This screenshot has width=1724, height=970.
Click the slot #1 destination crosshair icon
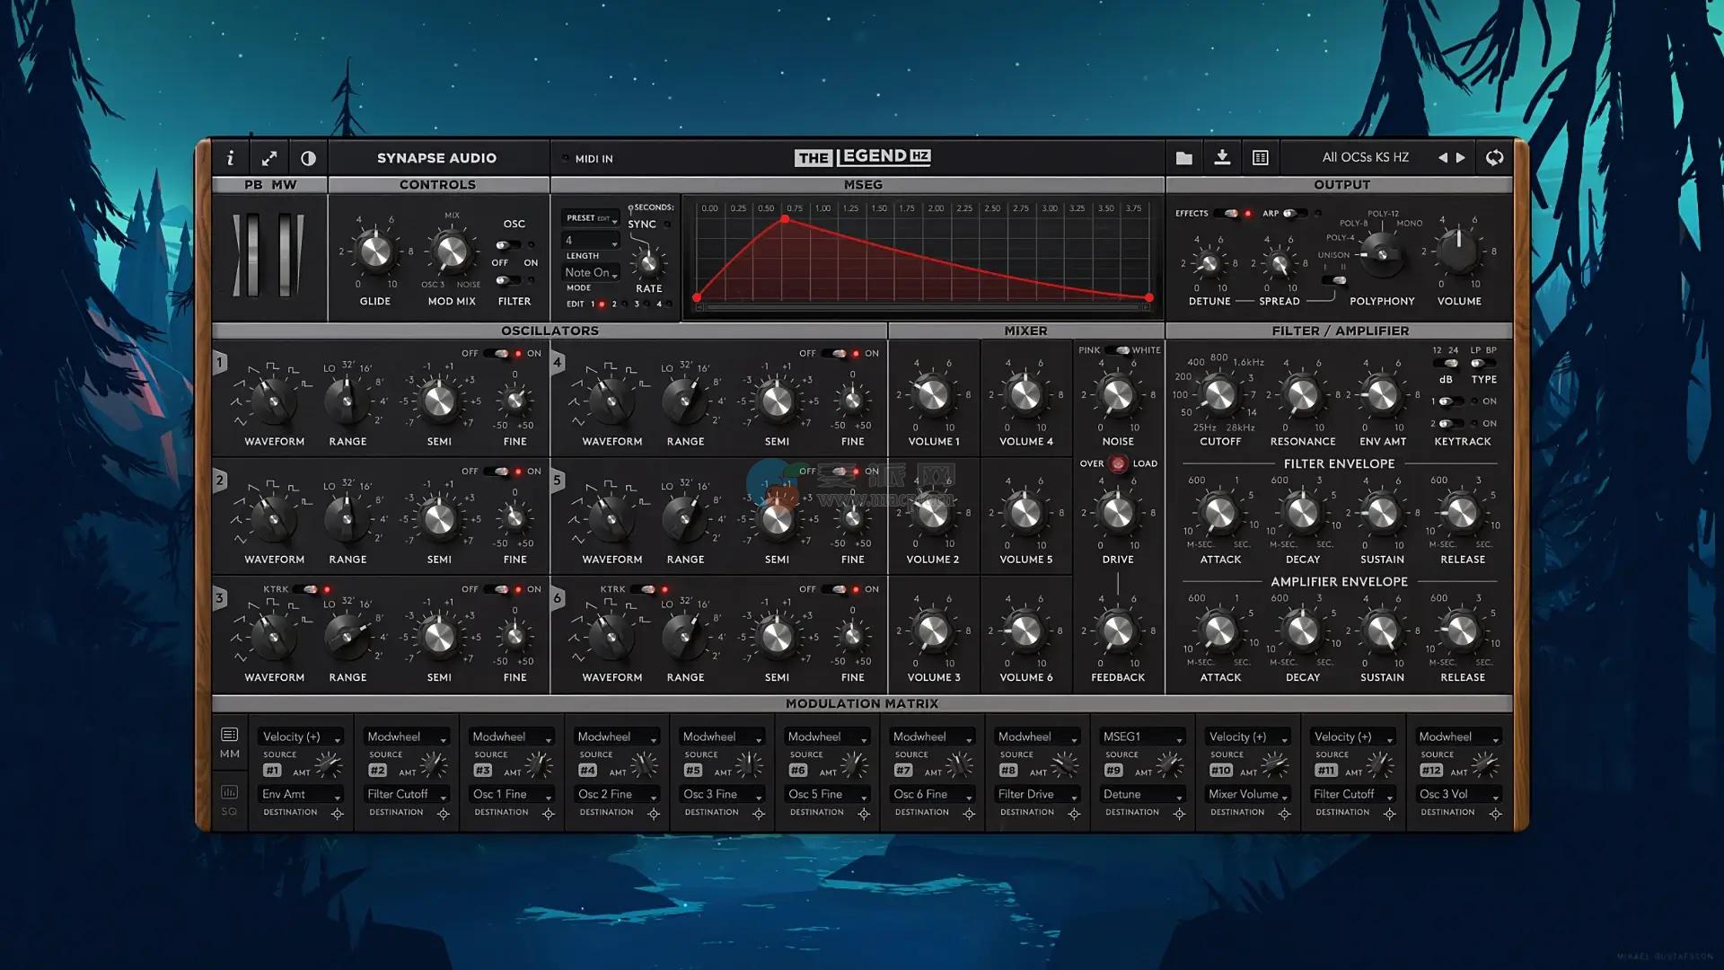pyautogui.click(x=338, y=814)
